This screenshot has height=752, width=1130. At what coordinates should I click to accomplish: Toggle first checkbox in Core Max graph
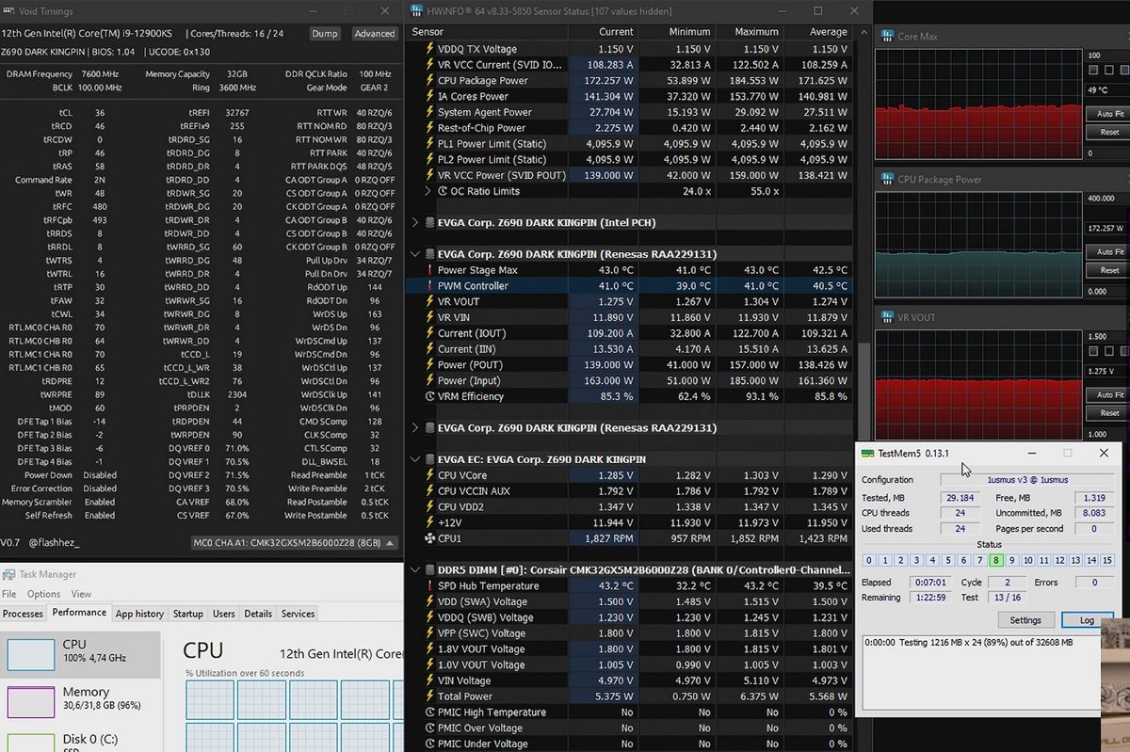coord(1094,71)
